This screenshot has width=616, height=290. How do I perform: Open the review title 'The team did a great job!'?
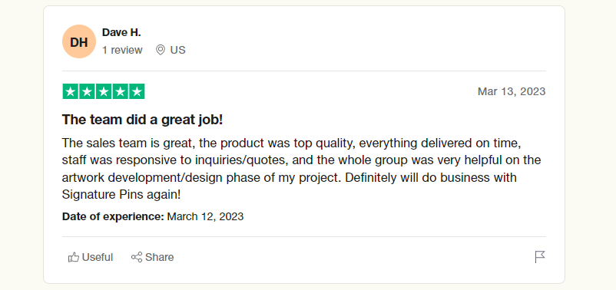coord(143,120)
